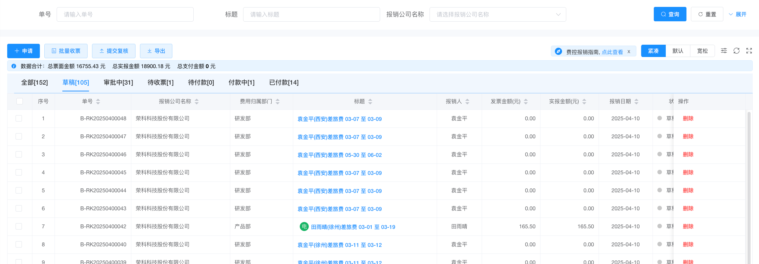Delete row 3 using 删除 link
This screenshot has width=759, height=264.
point(688,154)
